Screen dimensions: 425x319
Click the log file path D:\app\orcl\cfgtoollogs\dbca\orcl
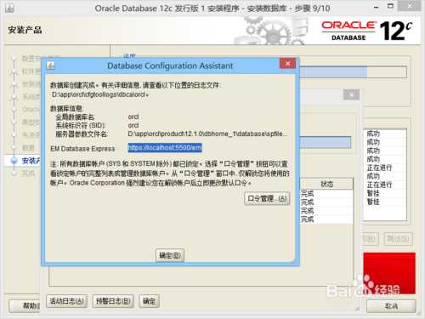(x=99, y=94)
